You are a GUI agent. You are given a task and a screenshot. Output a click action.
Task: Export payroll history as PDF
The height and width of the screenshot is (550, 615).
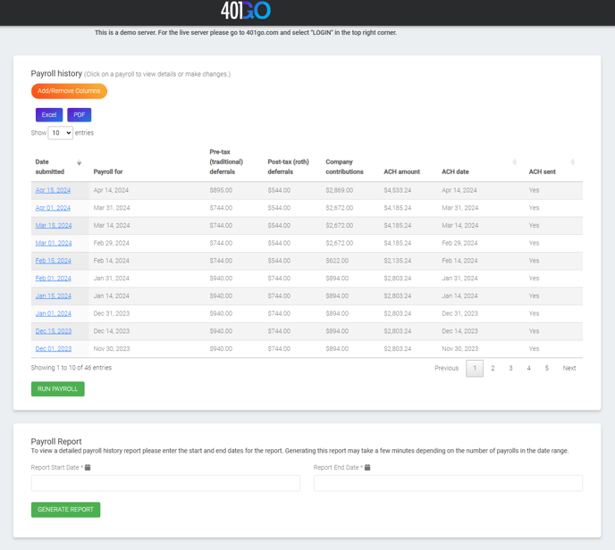click(80, 115)
